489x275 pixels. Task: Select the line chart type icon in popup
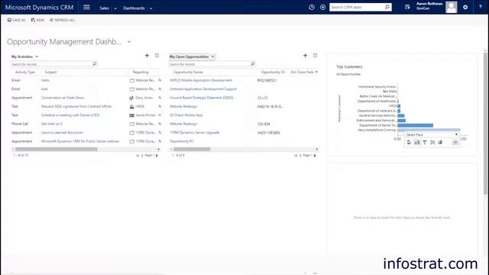[x=432, y=143]
